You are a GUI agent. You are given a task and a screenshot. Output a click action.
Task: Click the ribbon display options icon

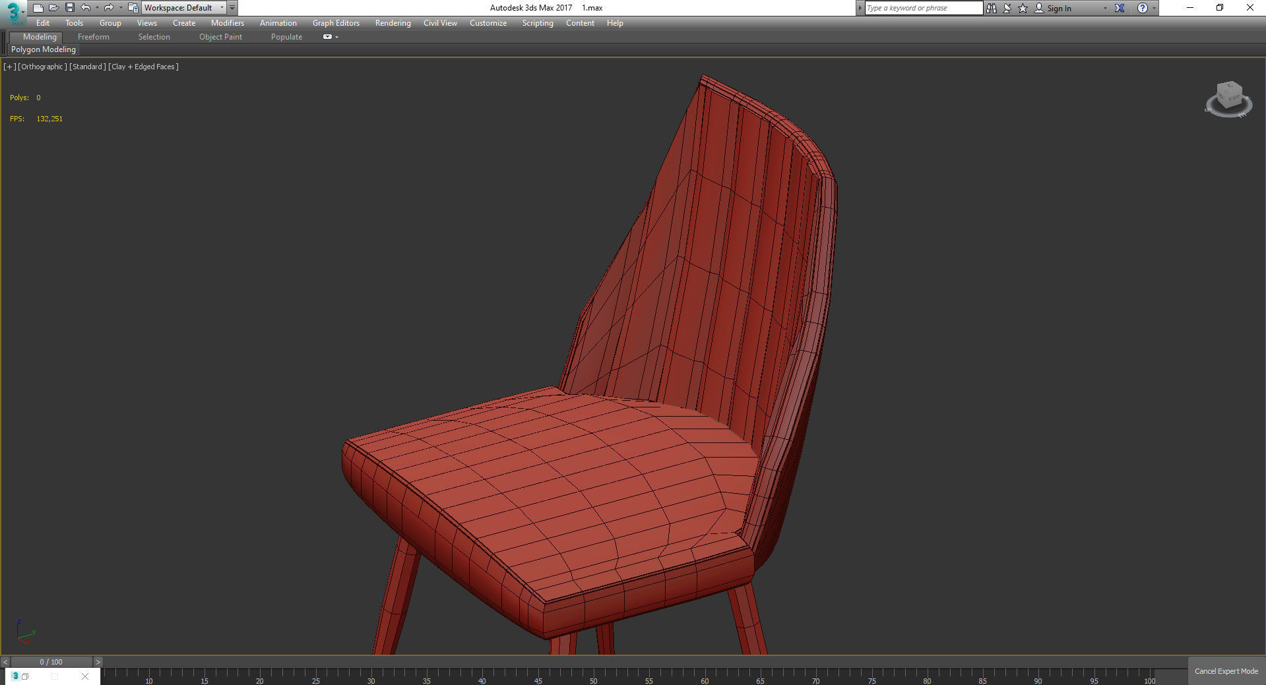[x=327, y=37]
